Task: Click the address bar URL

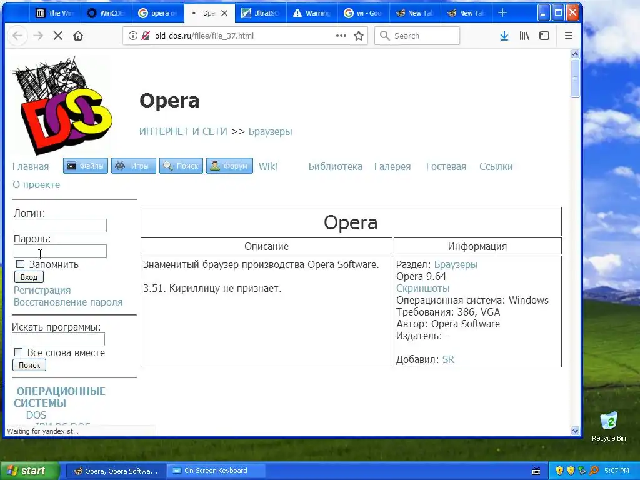Action: [x=204, y=36]
